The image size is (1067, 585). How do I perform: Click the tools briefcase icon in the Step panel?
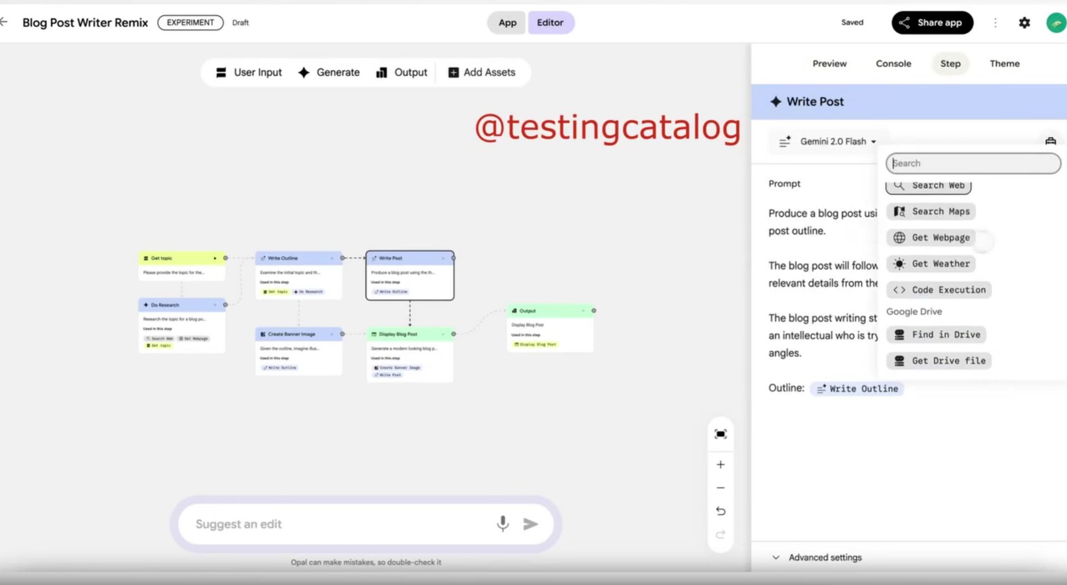pos(1050,141)
